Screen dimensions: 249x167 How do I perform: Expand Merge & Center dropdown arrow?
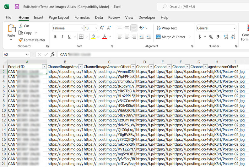click(189, 37)
